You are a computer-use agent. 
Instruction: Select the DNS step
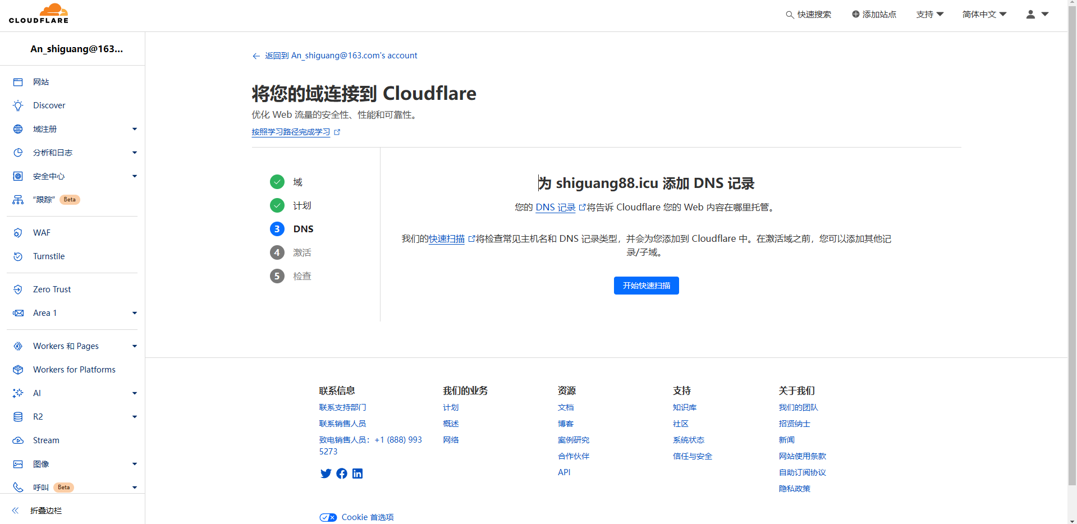(292, 229)
